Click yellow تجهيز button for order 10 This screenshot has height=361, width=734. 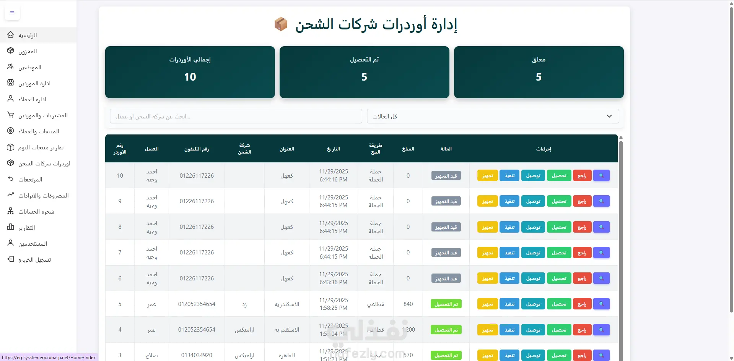[x=487, y=176]
